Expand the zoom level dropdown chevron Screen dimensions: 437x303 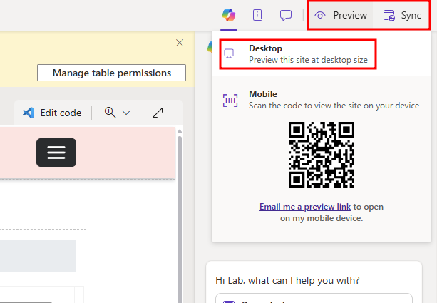pos(126,113)
